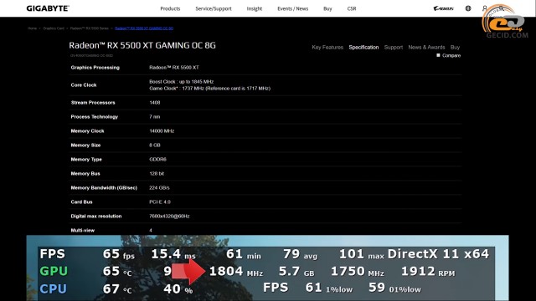Click the Digital max resolution label
Image resolution: width=536 pixels, height=301 pixels.
pos(96,217)
